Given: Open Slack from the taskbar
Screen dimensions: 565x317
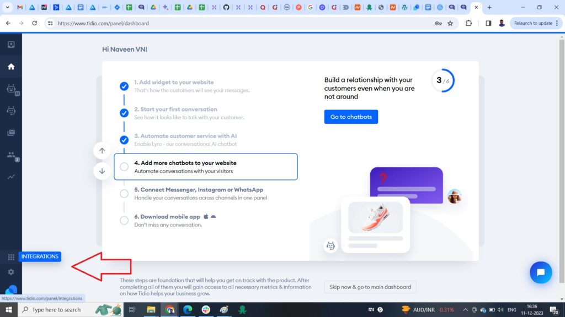Looking at the screenshot, I should tap(206, 309).
